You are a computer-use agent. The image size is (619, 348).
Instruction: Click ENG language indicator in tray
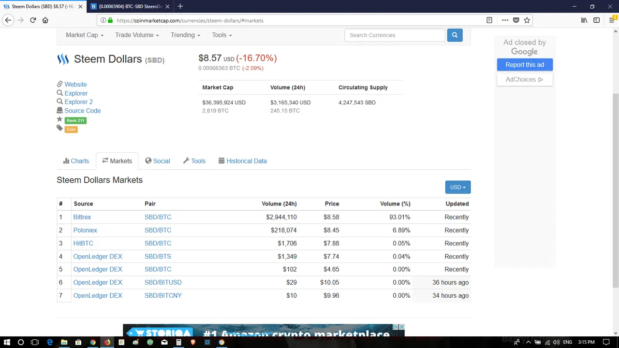point(567,342)
